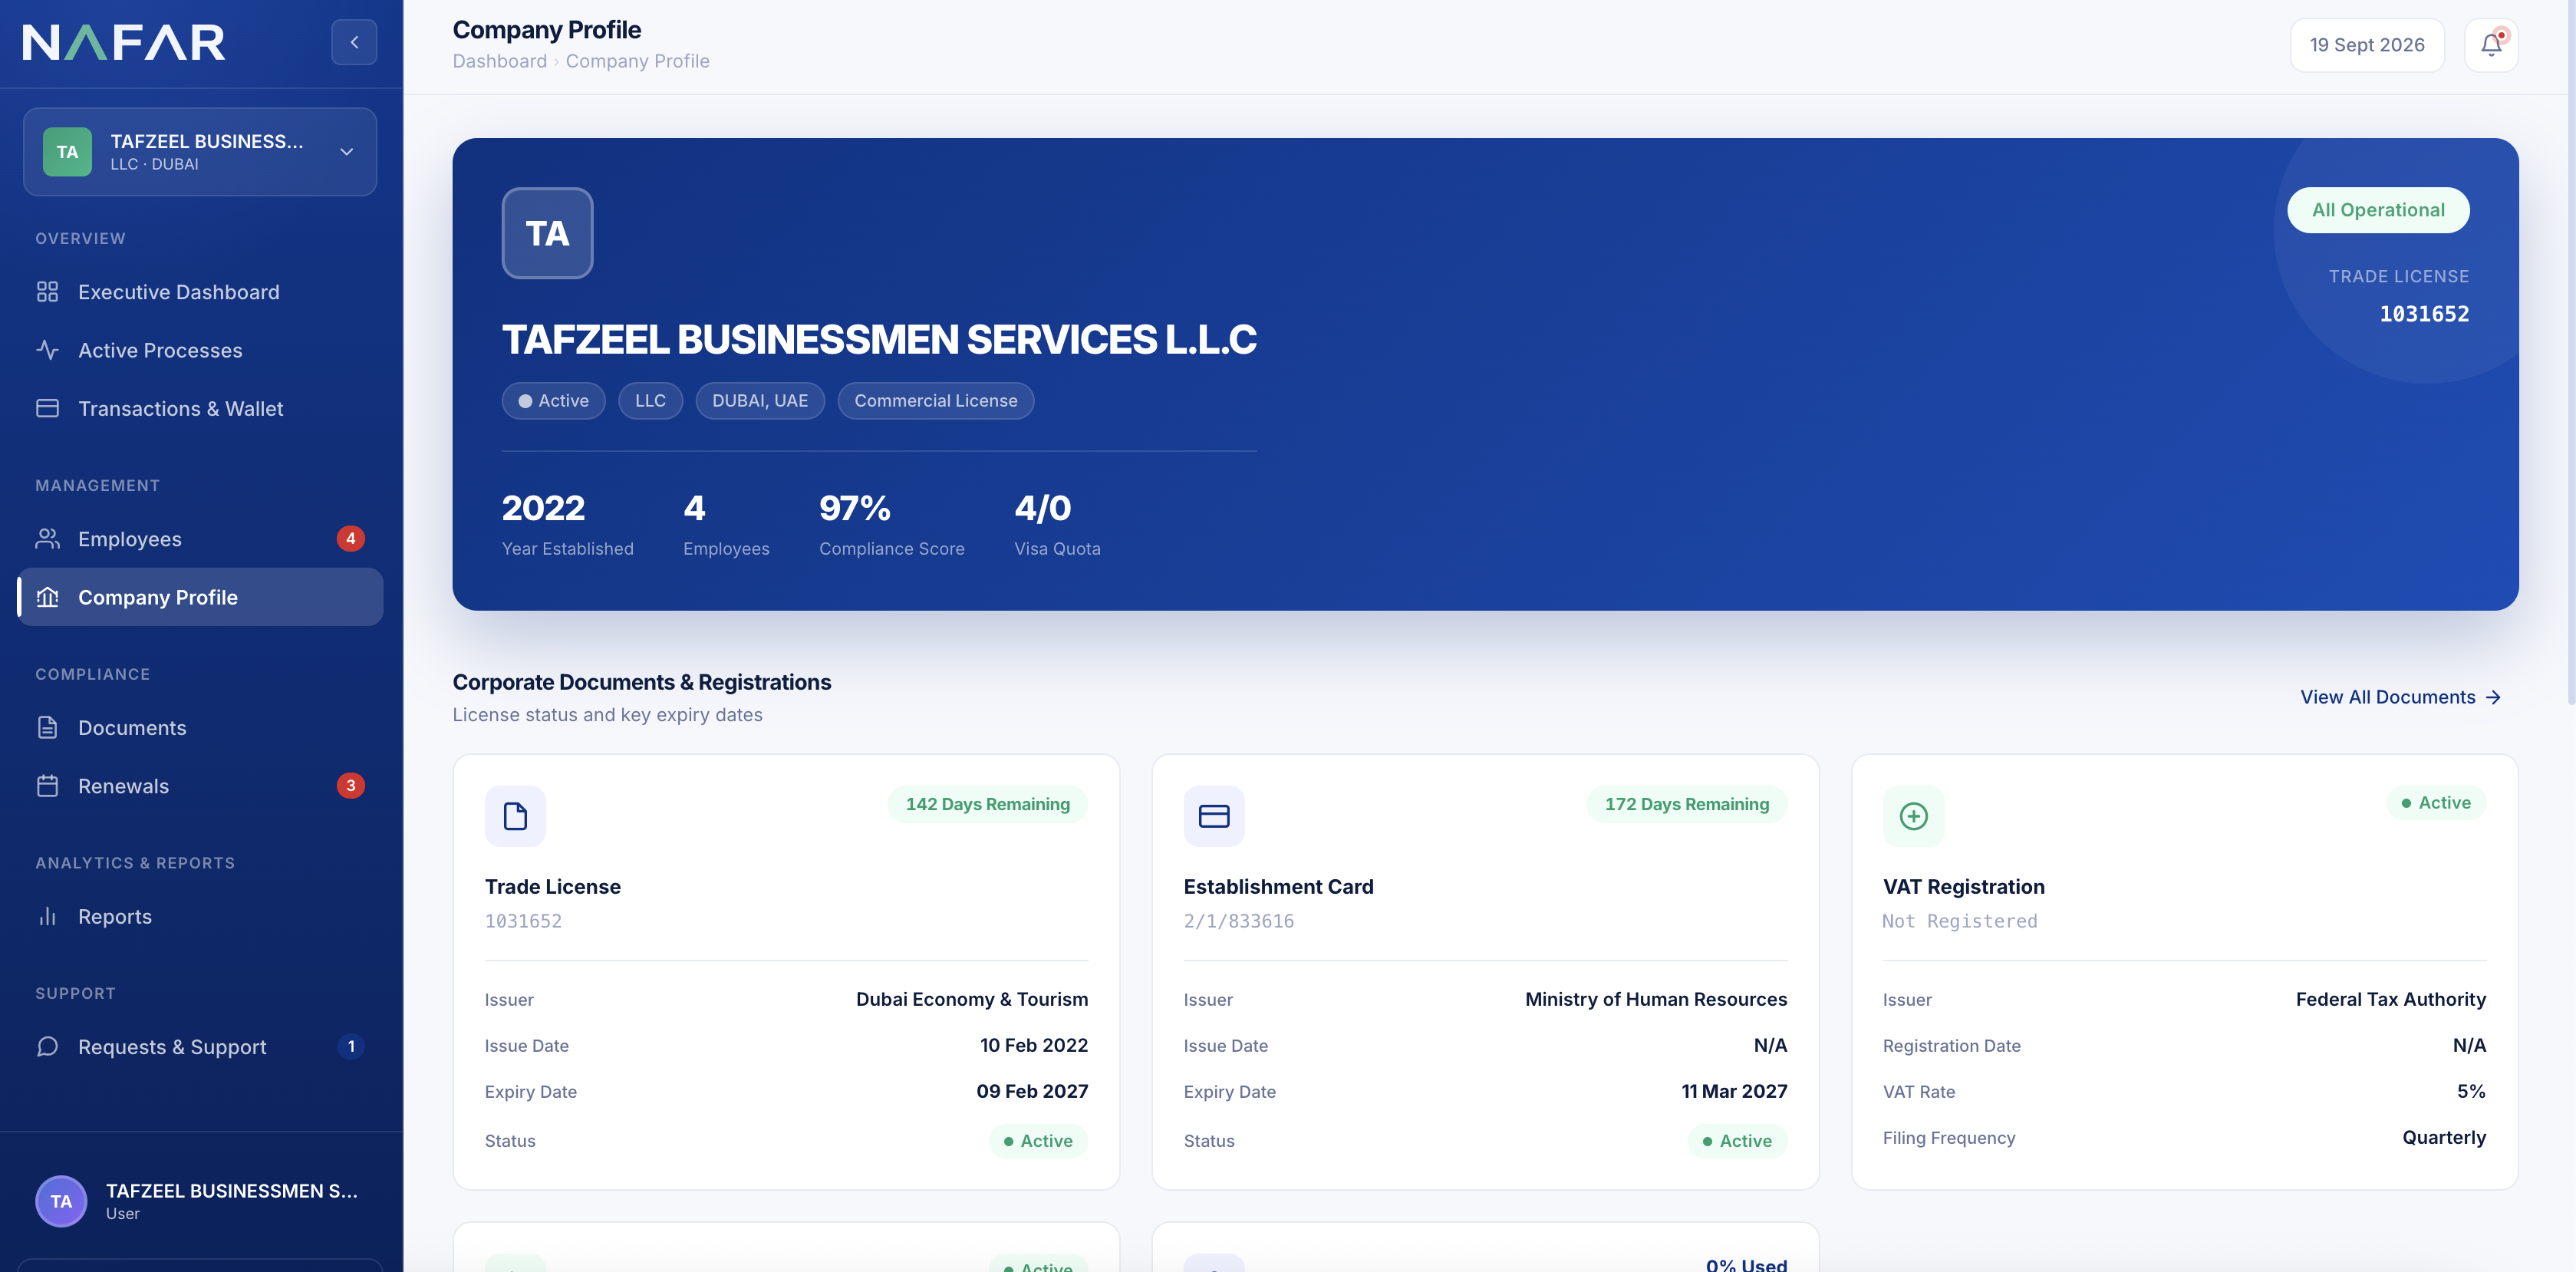Click the Quarterly filing frequency value
This screenshot has width=2576, height=1272.
tap(2444, 1137)
